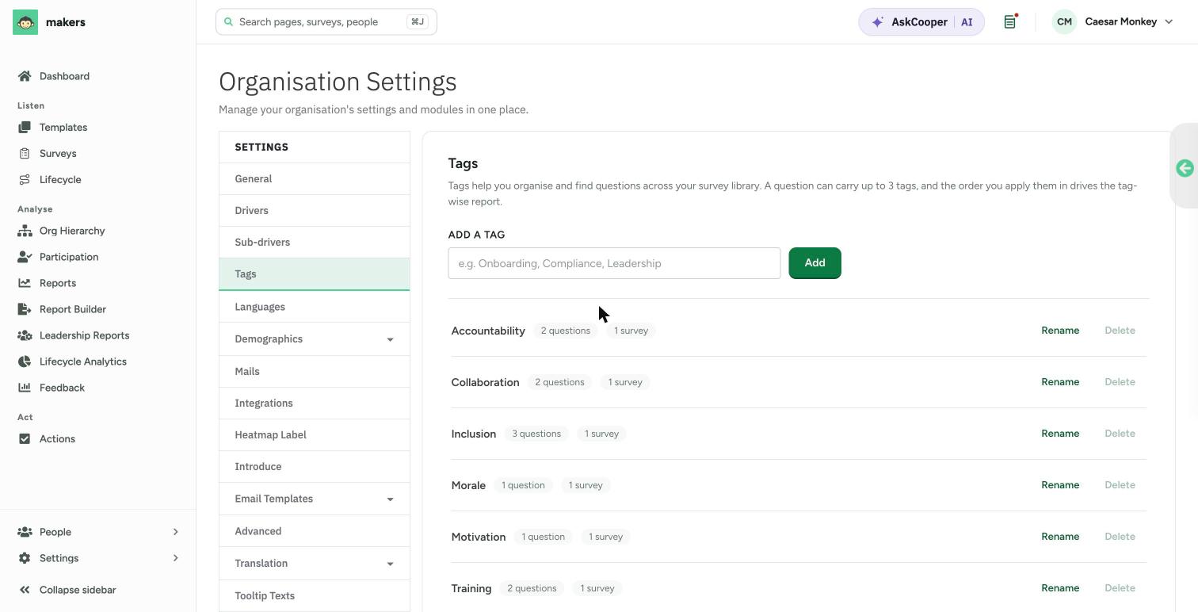Open the Introduce settings tab

[315, 467]
